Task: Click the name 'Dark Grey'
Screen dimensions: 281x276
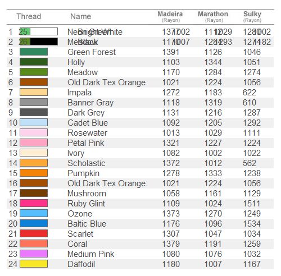Action: click(x=86, y=113)
